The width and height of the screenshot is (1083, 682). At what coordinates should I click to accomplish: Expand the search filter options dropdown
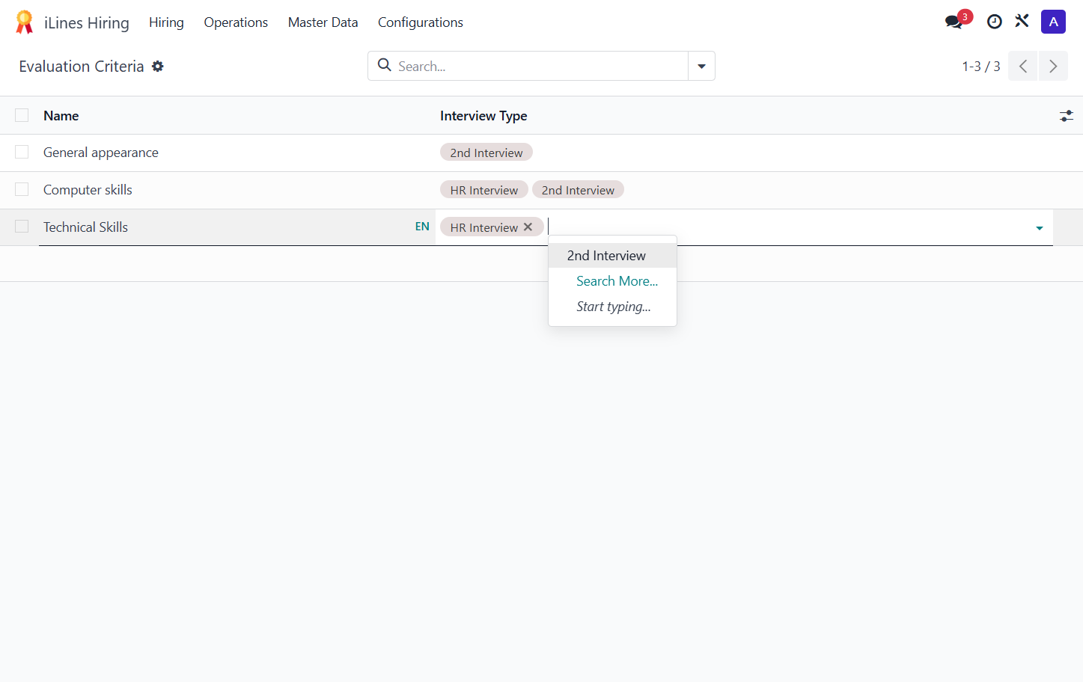coord(701,66)
